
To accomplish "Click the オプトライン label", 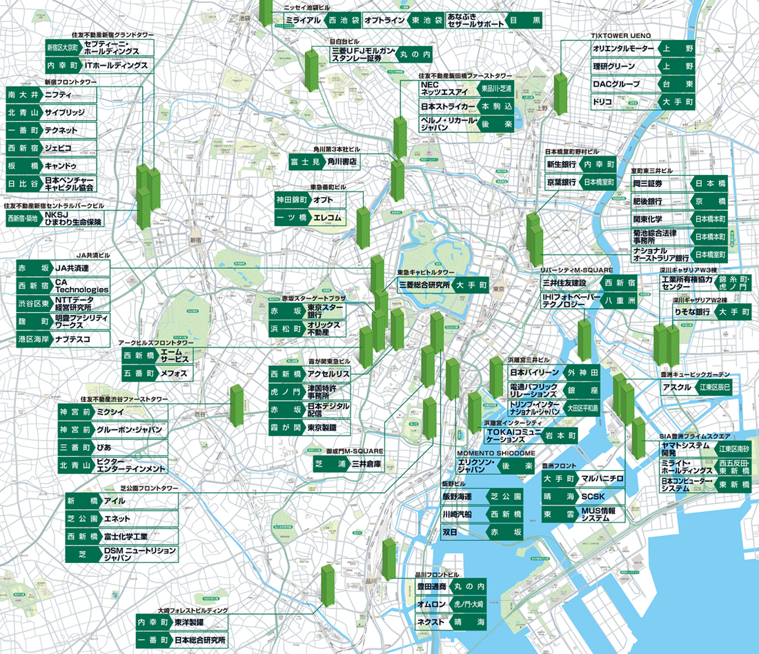I will pos(384,20).
